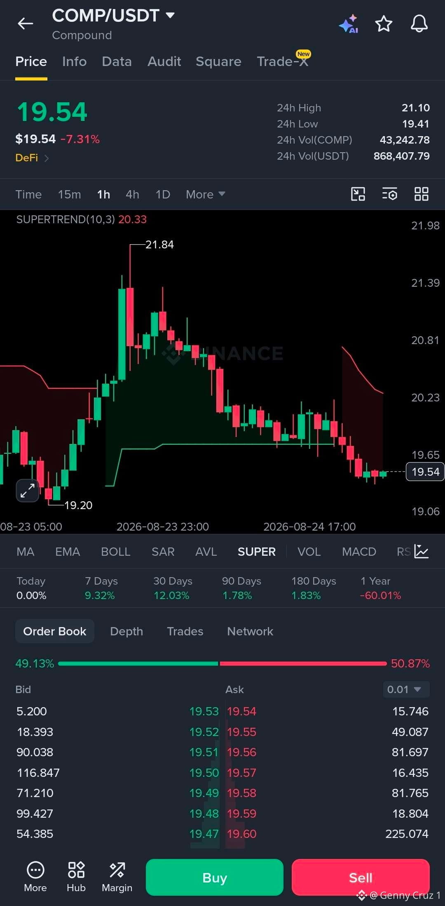Set a price alert bell
Viewport: 445px width, 906px height.
419,24
